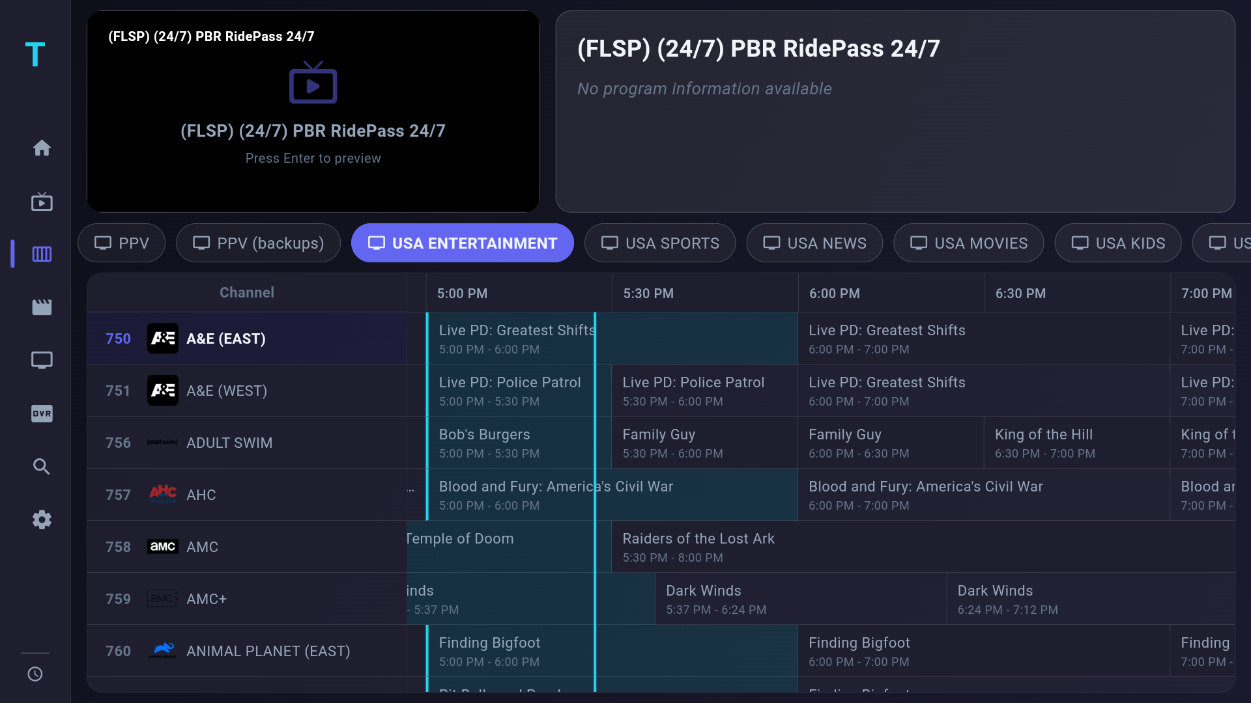
Task: Open the DVR icon in sidebar
Action: click(x=42, y=413)
